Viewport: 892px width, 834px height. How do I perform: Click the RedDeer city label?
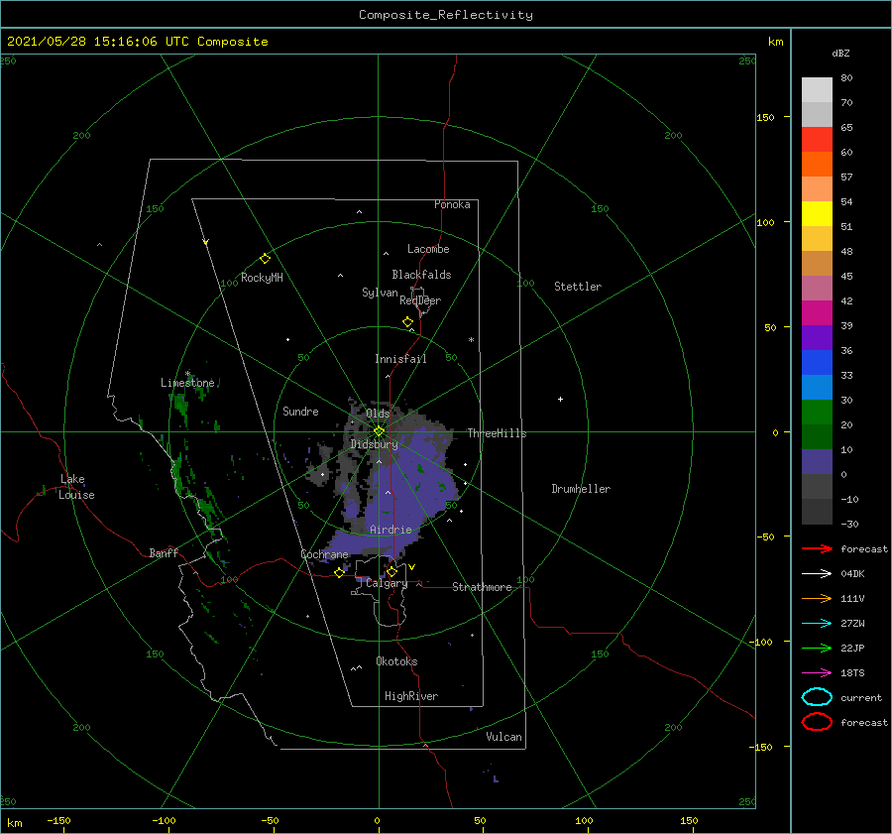(x=420, y=300)
